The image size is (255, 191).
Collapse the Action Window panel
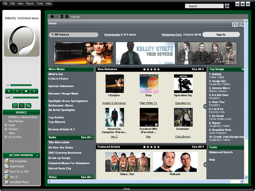(37, 155)
